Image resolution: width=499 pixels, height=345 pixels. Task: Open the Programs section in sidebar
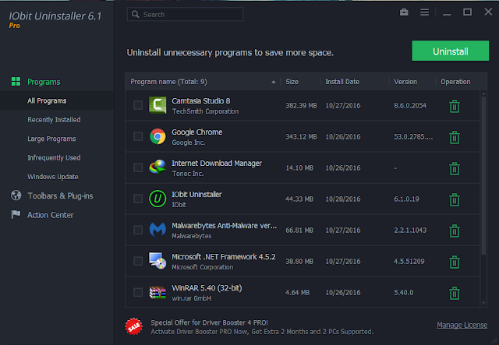(44, 82)
